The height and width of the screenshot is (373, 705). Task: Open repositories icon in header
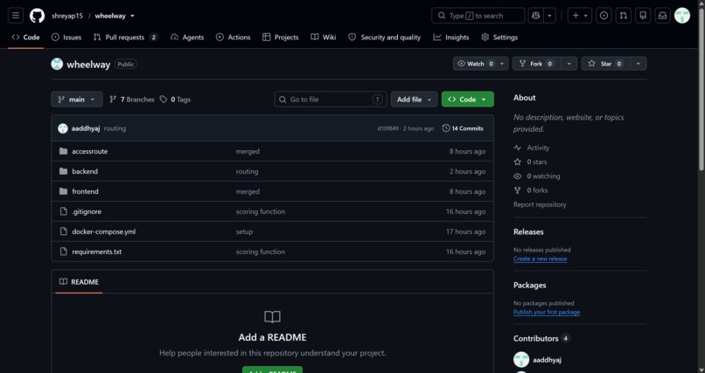[x=643, y=16]
